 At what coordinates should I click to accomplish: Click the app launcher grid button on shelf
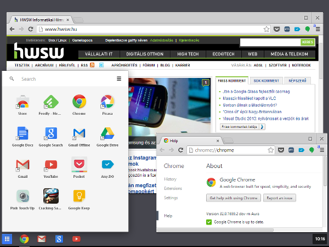(7, 239)
